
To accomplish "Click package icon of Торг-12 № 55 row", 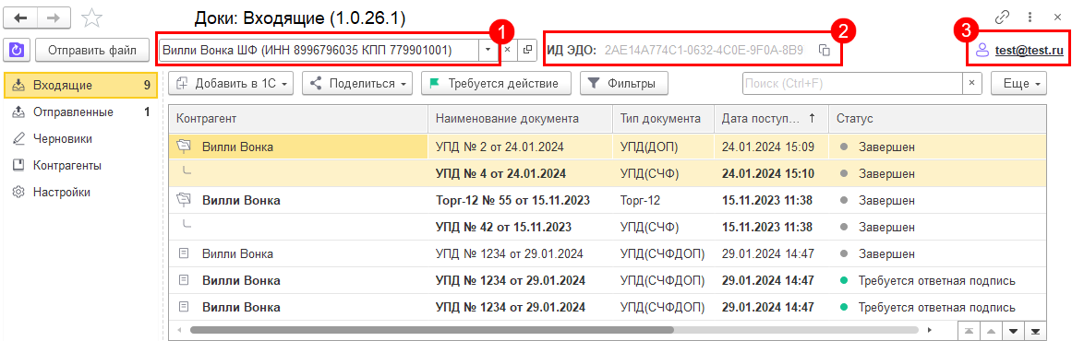I will [x=183, y=200].
